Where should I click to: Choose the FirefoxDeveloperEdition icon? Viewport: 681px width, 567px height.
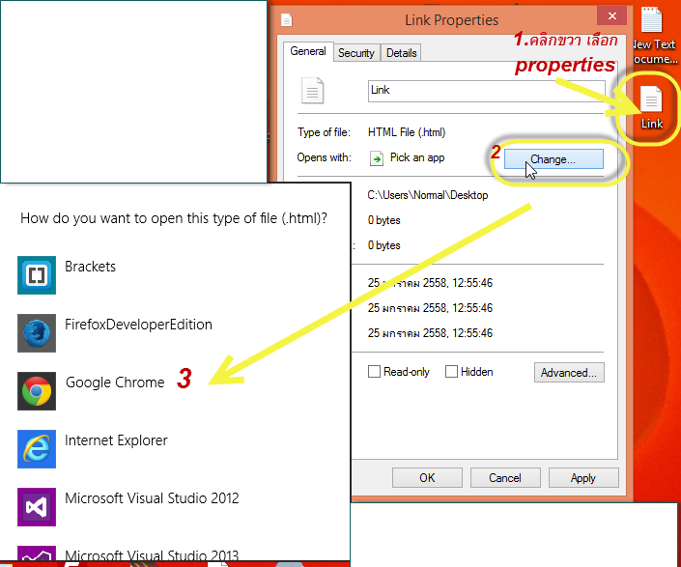[x=37, y=333]
